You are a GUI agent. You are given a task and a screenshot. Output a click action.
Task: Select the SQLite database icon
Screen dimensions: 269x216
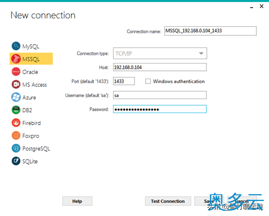(16, 161)
